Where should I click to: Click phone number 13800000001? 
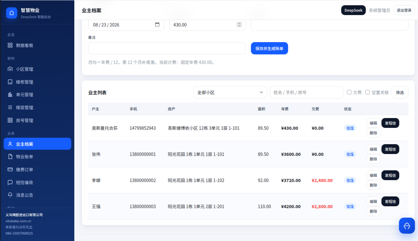142,154
